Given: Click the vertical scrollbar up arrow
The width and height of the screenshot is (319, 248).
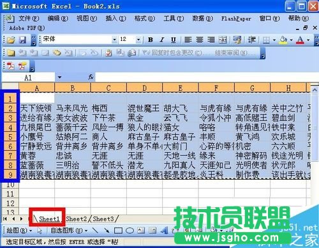Looking at the screenshot, I should click(315, 91).
